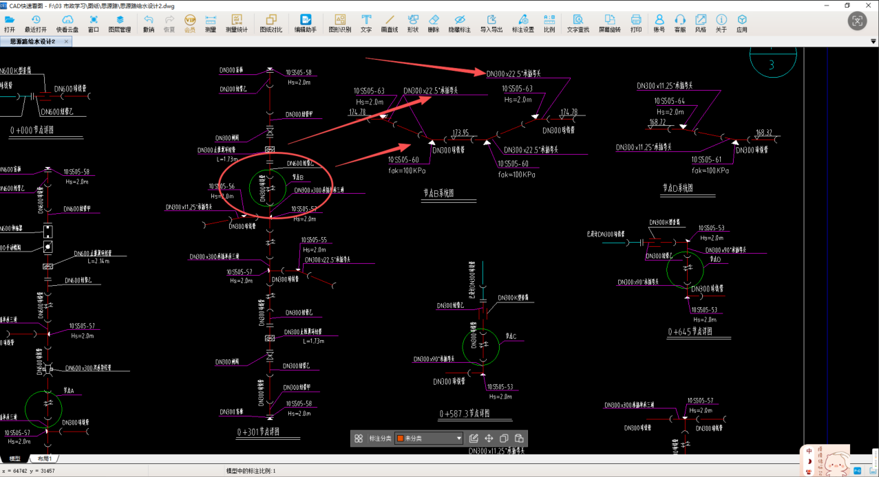
Task: Click the 比例 scale icon
Action: tap(549, 24)
